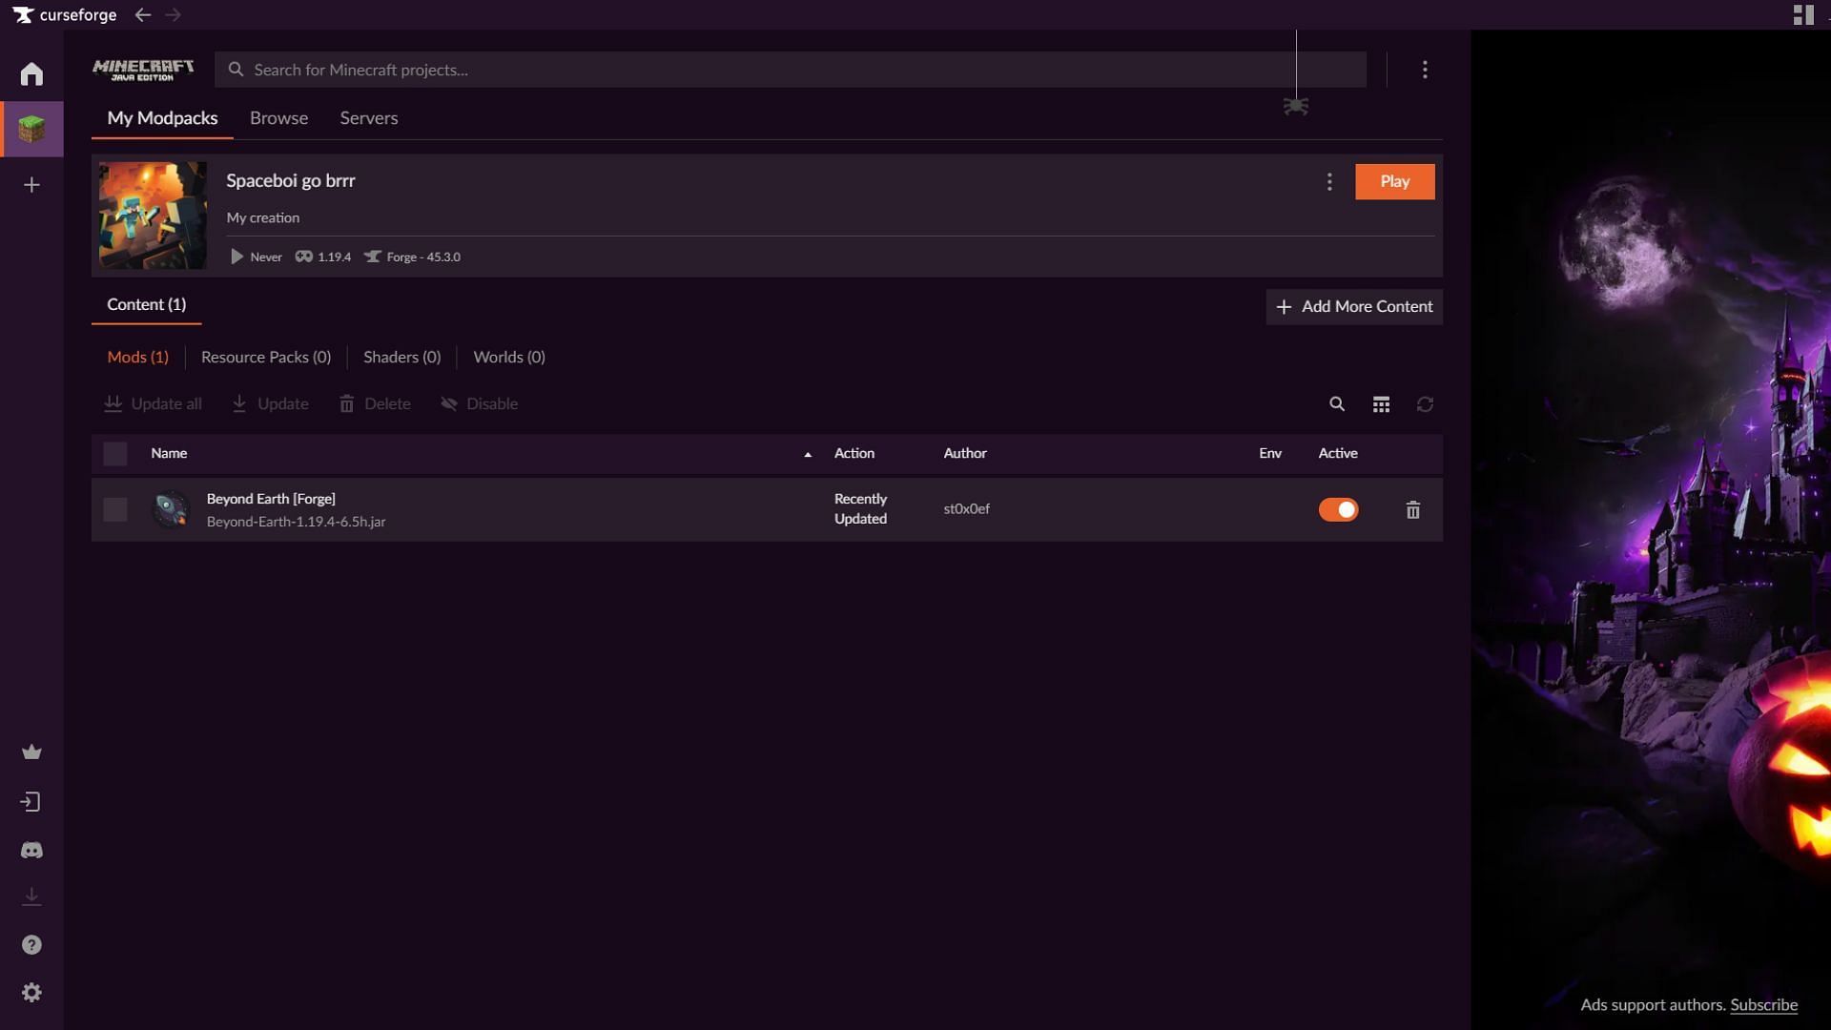
Task: Click the help question mark icon
Action: coord(31,943)
